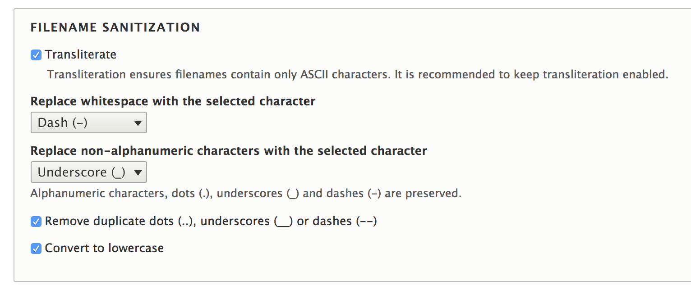This screenshot has height=290, width=691.
Task: Click the checkmark in the Convert to lowercase checkbox
Action: [x=36, y=248]
